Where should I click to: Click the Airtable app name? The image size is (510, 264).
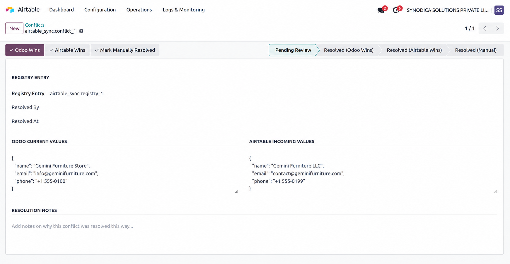tap(29, 10)
